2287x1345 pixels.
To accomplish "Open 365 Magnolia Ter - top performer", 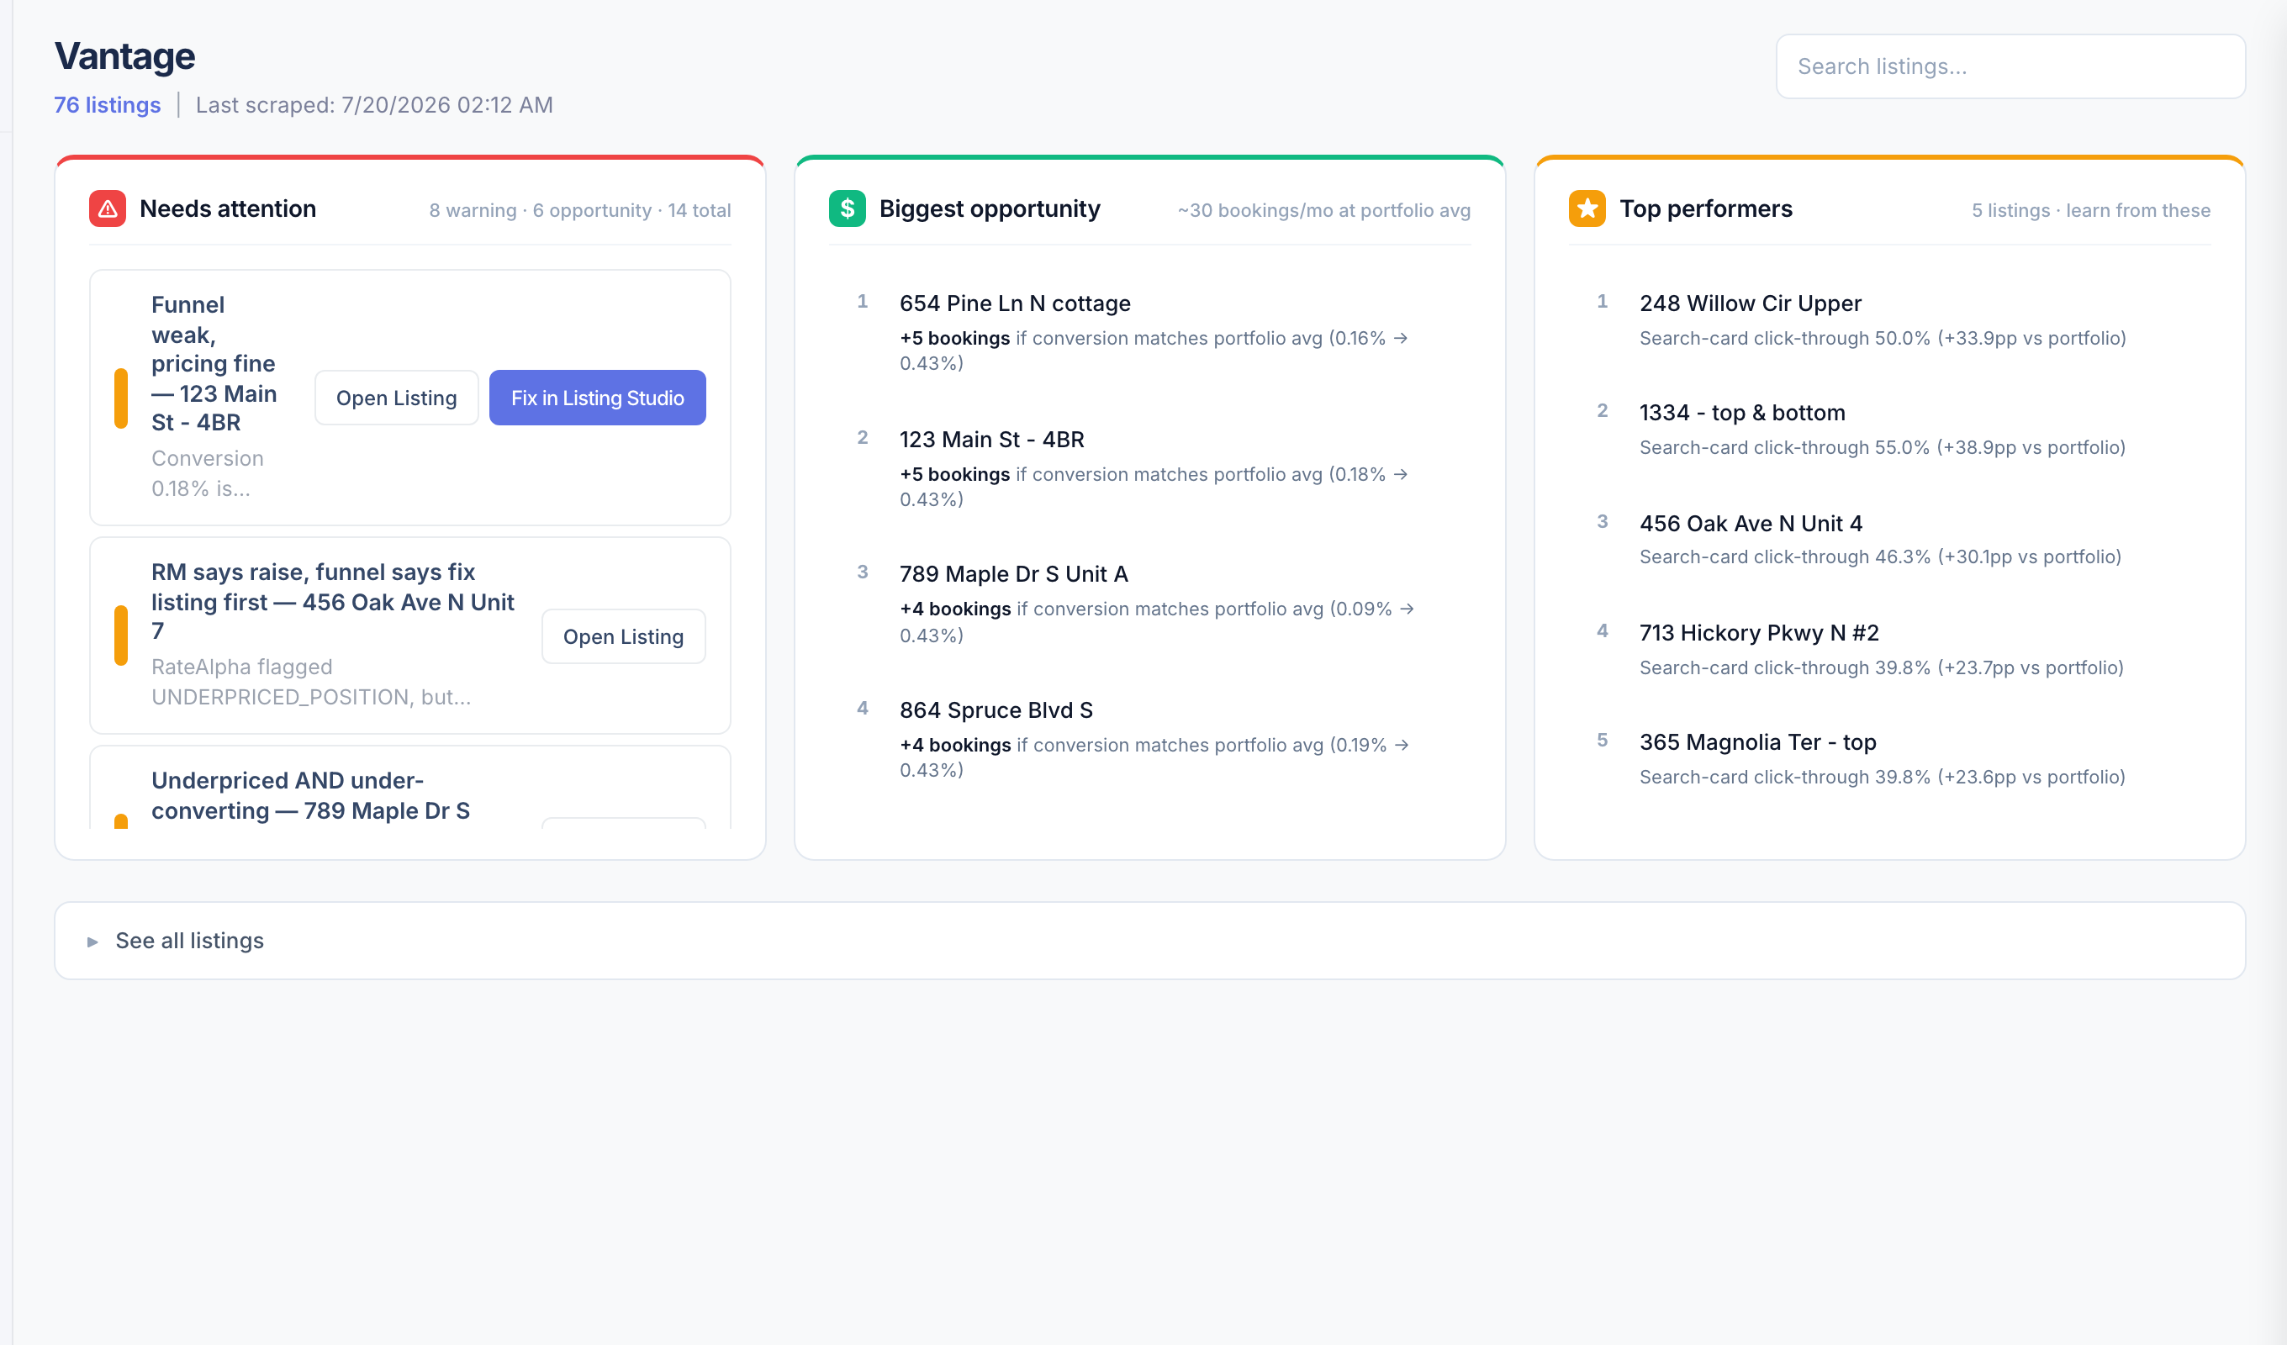I will pyautogui.click(x=1889, y=759).
